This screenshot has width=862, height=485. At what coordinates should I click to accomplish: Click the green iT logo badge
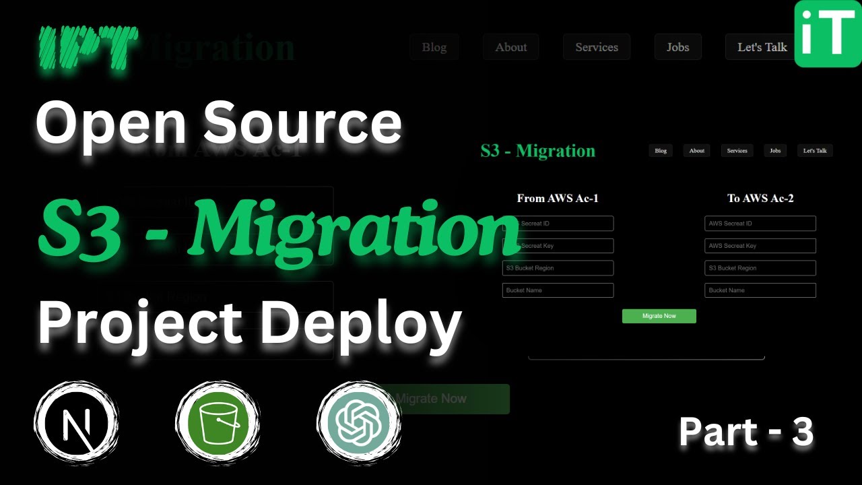(828, 34)
